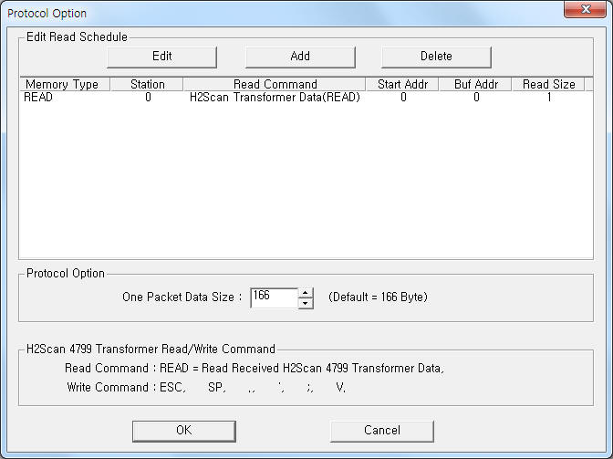Click the Start Addr value 0
The height and width of the screenshot is (459, 613).
pos(403,97)
